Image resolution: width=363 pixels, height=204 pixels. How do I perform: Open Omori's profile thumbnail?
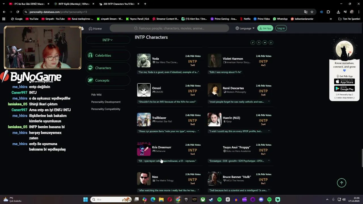coord(144,90)
